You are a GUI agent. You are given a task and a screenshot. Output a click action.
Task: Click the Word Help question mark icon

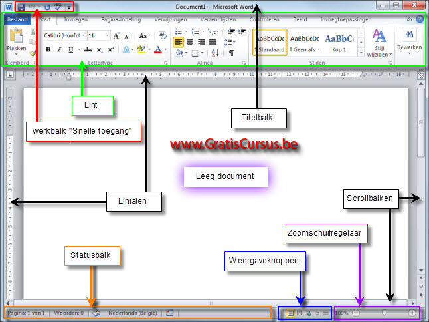[x=420, y=19]
